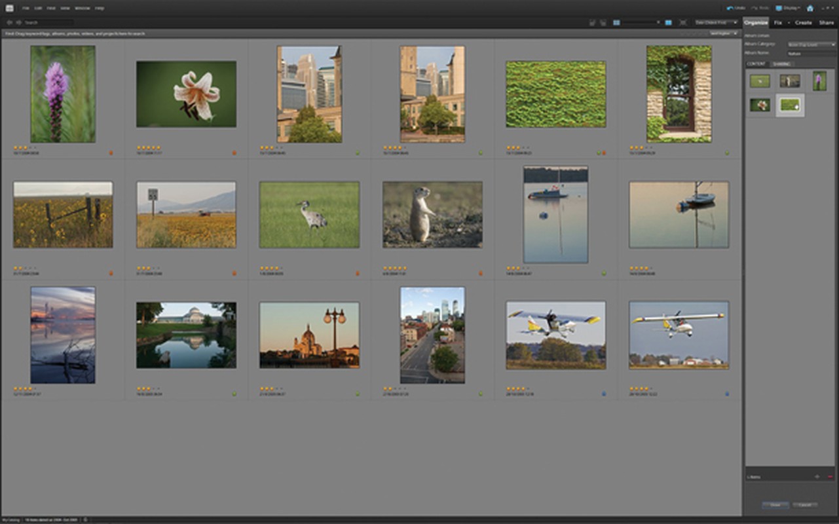Click the rotate right icon

point(603,22)
